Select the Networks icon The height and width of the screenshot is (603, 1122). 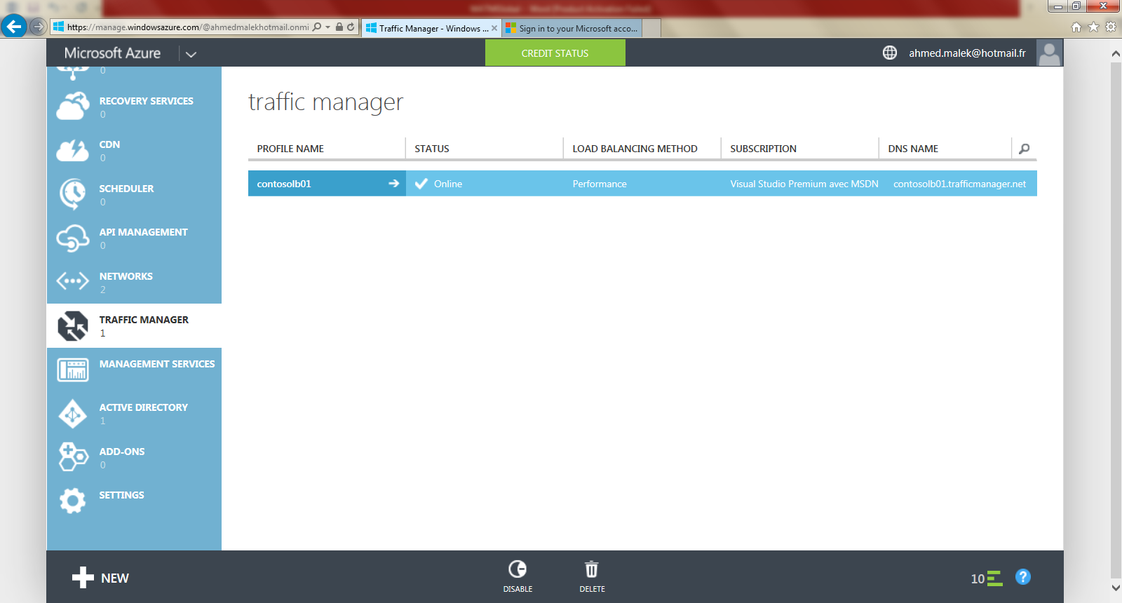tap(73, 282)
